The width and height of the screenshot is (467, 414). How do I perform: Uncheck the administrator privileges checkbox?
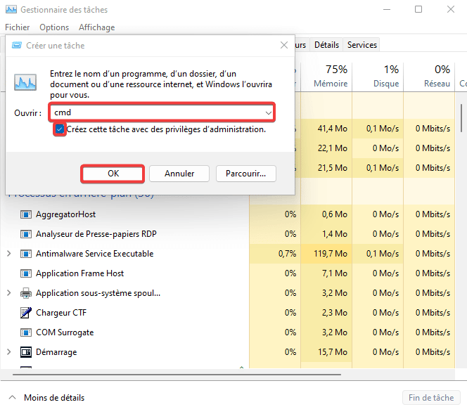tap(60, 129)
